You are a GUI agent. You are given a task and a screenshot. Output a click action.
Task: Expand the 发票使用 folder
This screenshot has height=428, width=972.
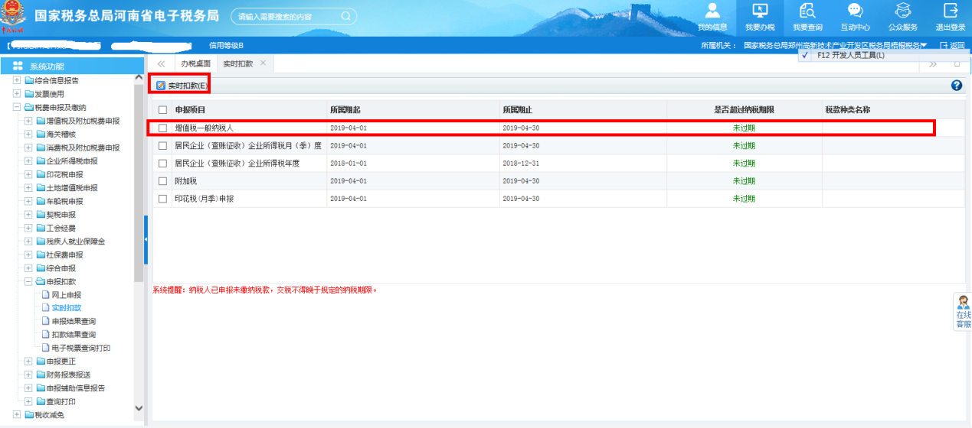pyautogui.click(x=17, y=94)
